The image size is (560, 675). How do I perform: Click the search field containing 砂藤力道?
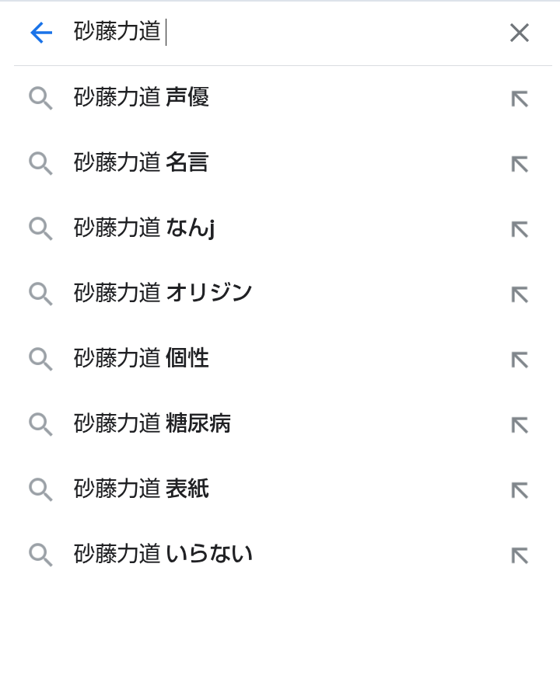pos(285,33)
